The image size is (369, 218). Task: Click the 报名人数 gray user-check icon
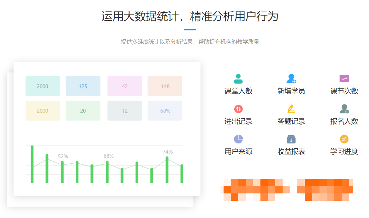344,109
